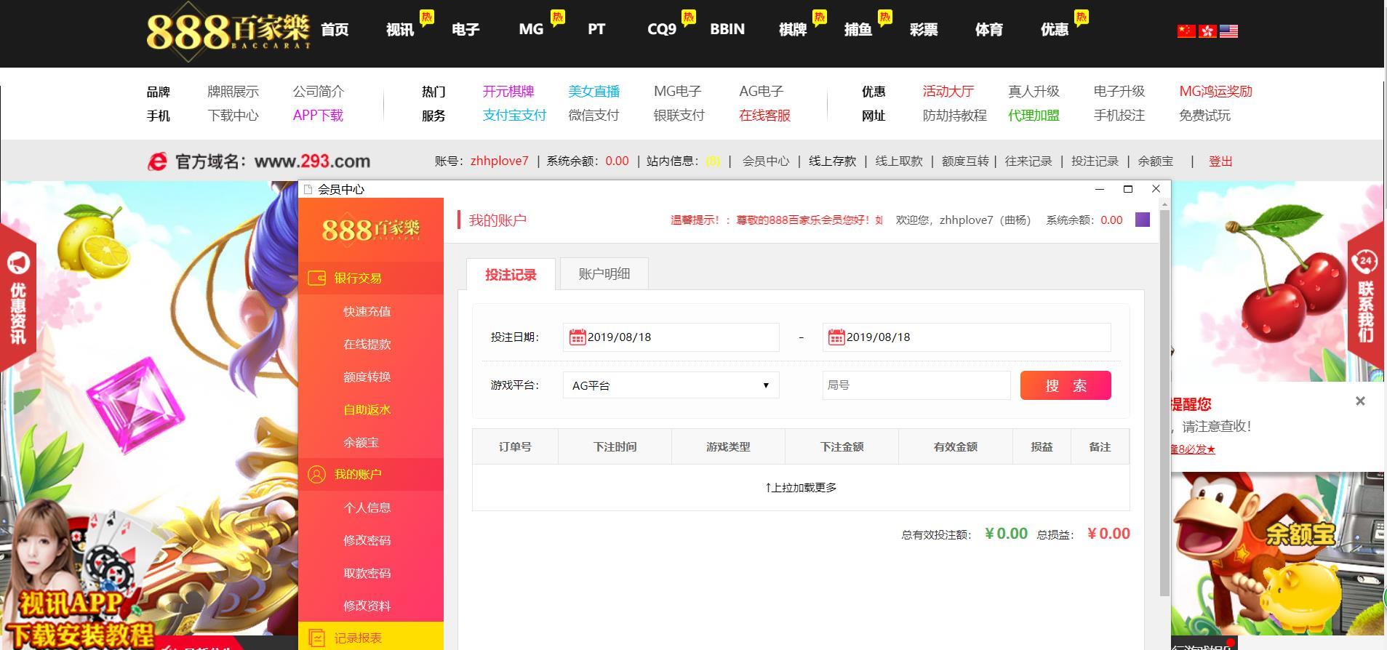Open 捕鱼 in top navigation
Screen dimensions: 1387x650
point(858,29)
